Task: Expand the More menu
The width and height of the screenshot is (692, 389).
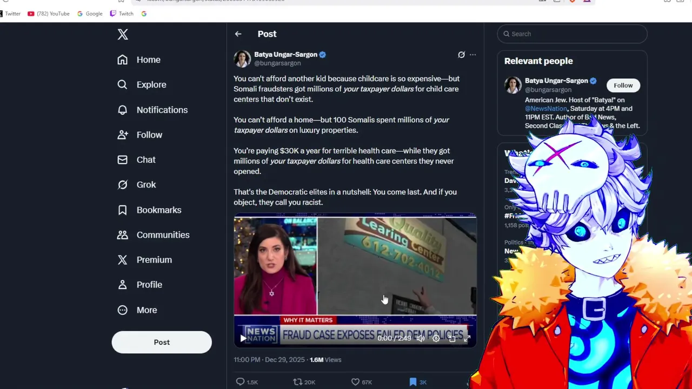Action: 137,310
